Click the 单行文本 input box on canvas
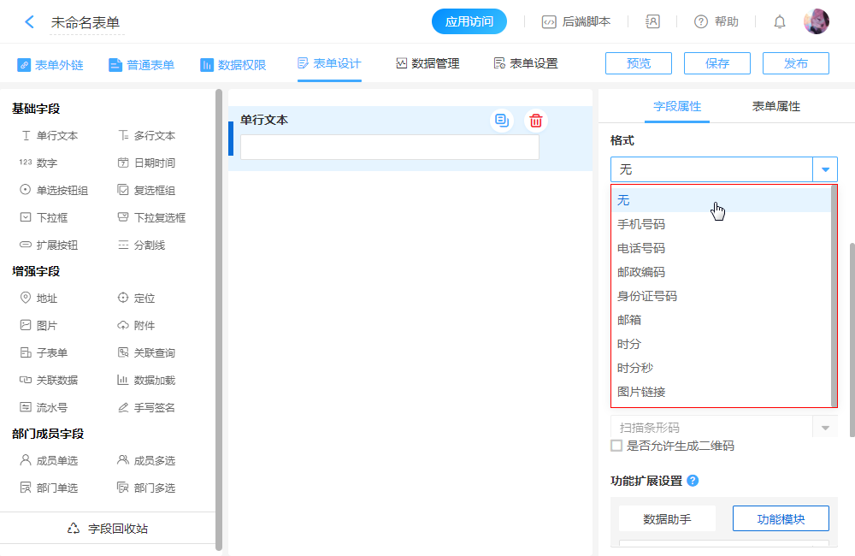 pos(389,147)
